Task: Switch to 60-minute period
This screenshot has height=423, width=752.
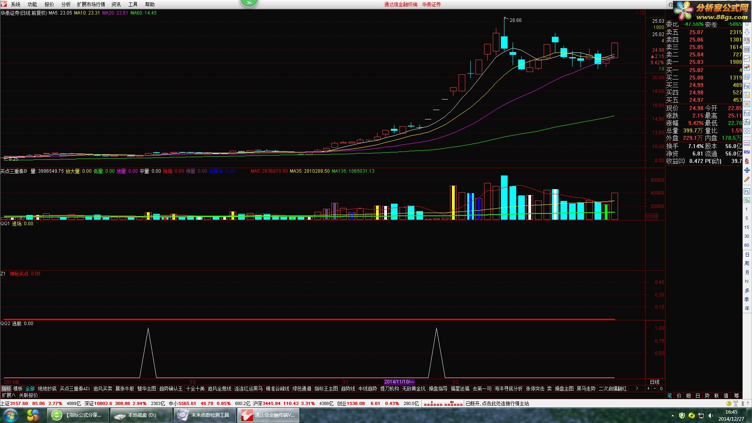Action: pos(747,246)
